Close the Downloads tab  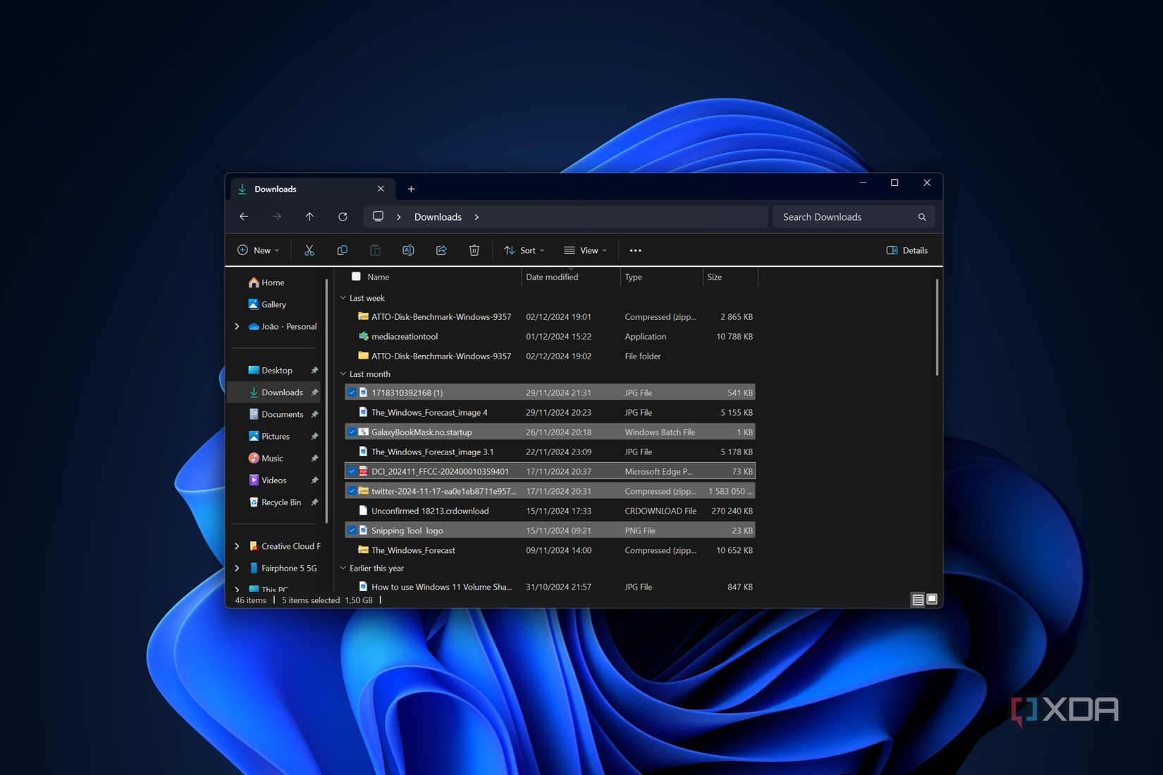click(x=381, y=189)
